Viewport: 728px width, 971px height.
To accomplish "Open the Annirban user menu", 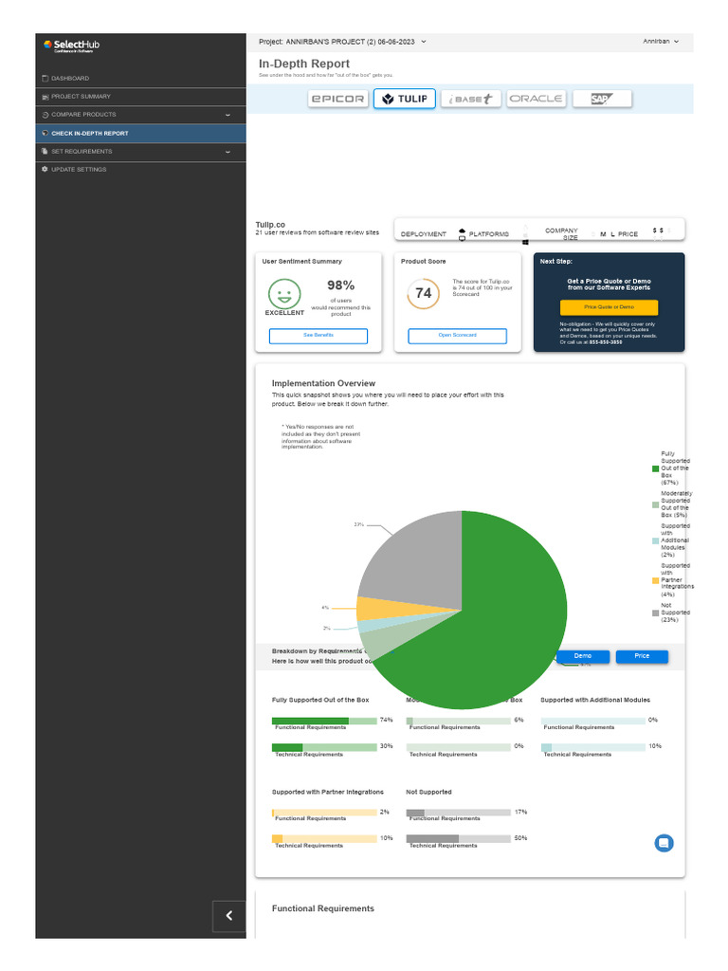I will click(x=661, y=42).
